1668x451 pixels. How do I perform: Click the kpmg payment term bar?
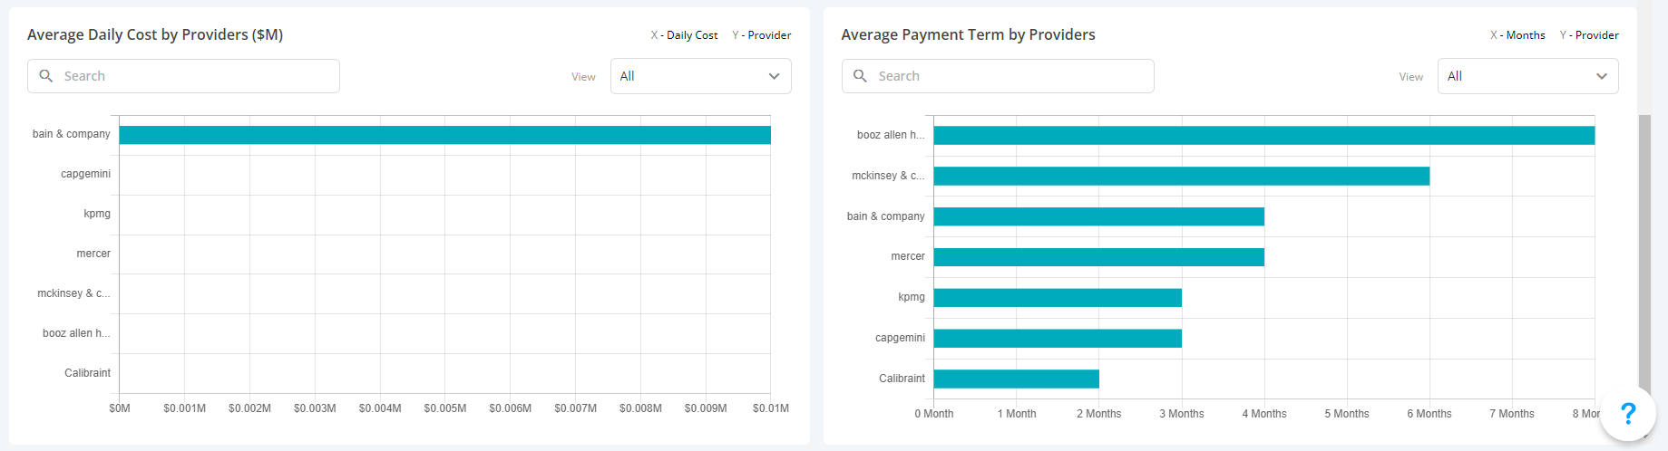tap(1058, 298)
